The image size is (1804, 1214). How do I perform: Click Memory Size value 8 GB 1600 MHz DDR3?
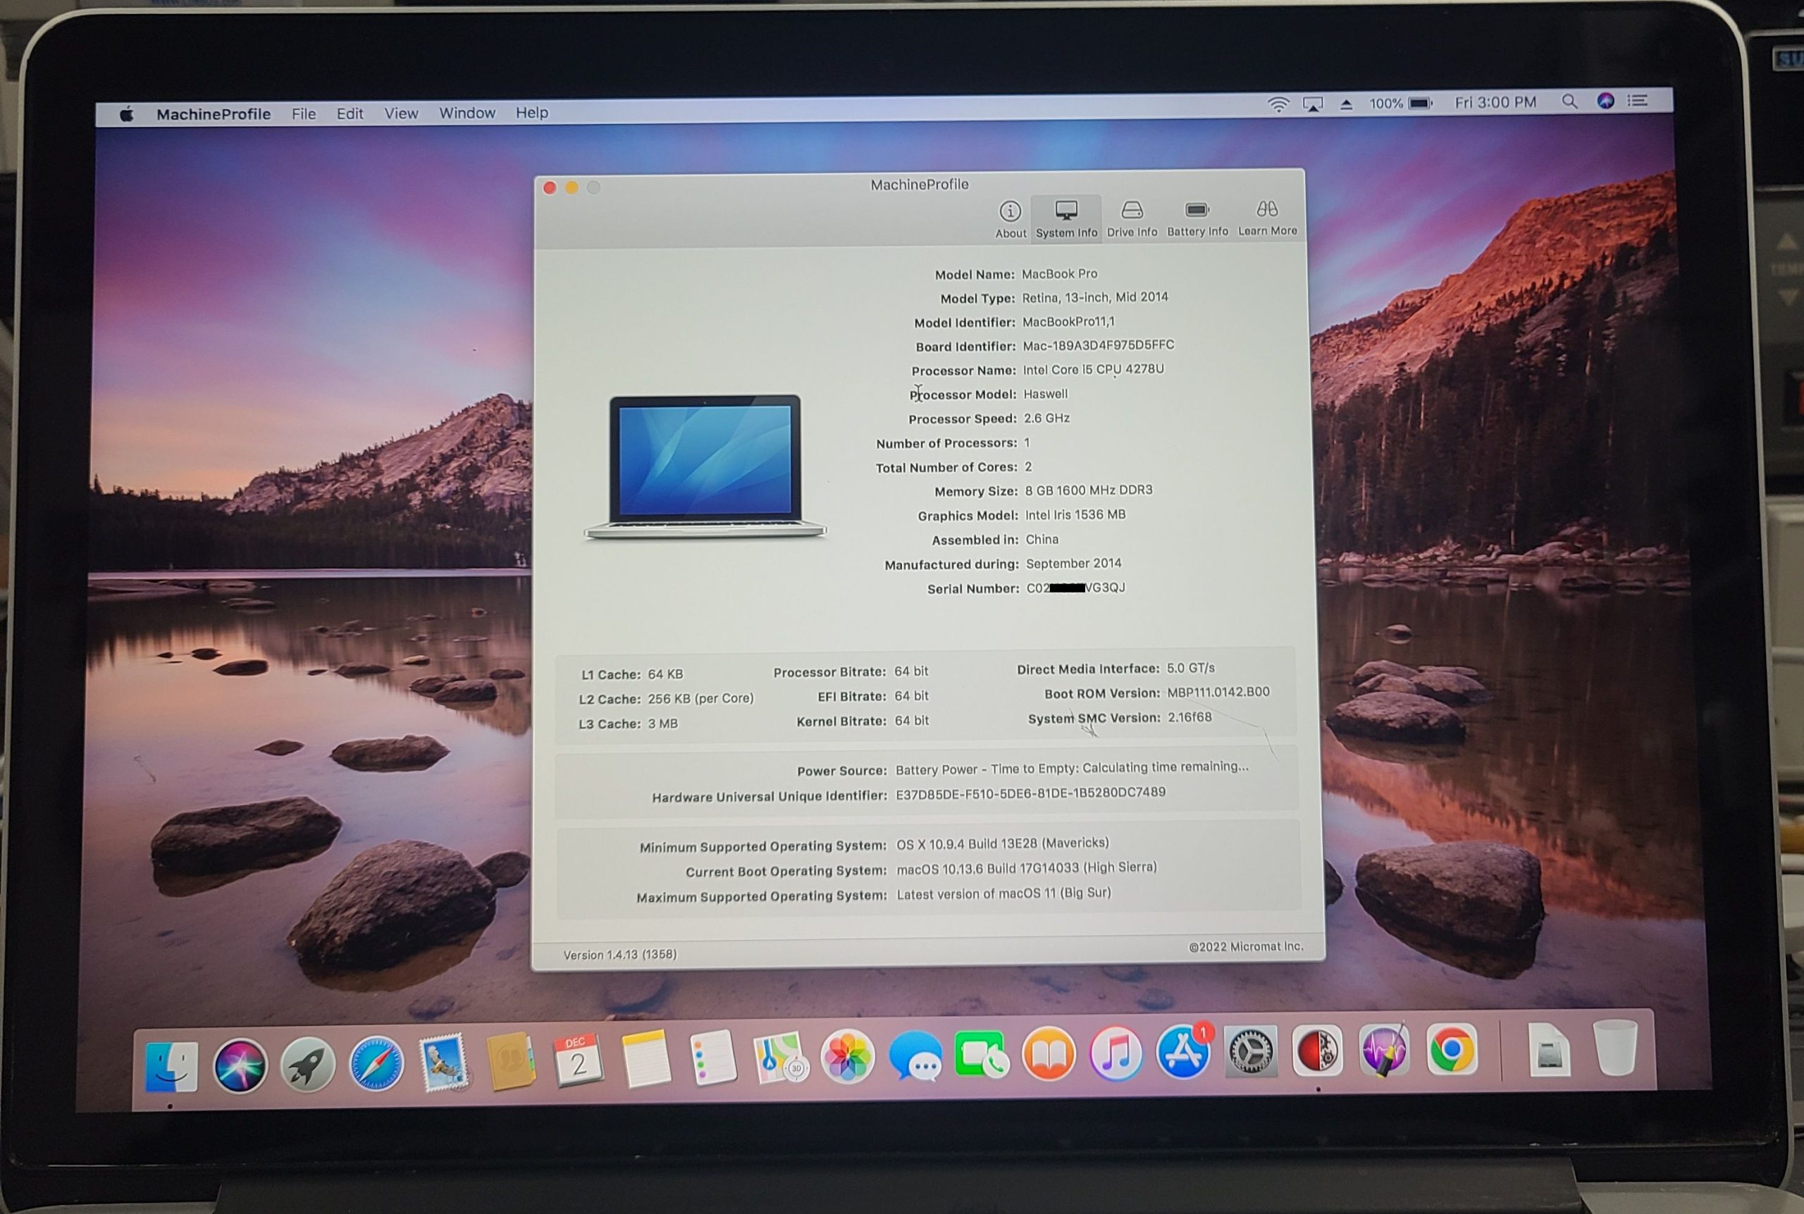pos(1089,490)
